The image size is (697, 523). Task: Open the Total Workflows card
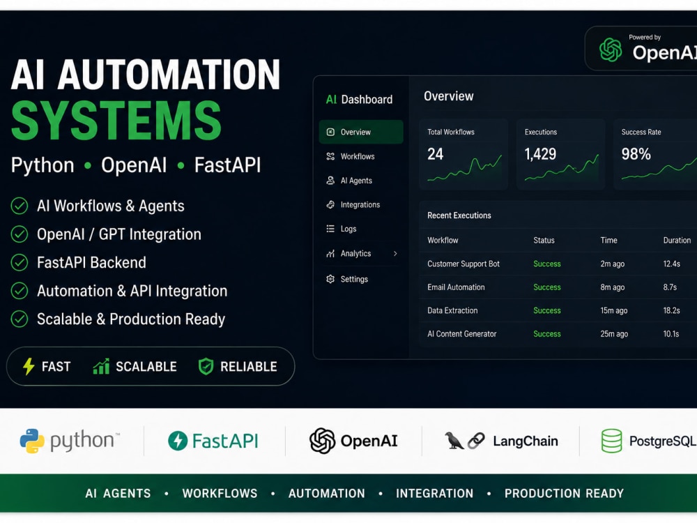pos(464,154)
